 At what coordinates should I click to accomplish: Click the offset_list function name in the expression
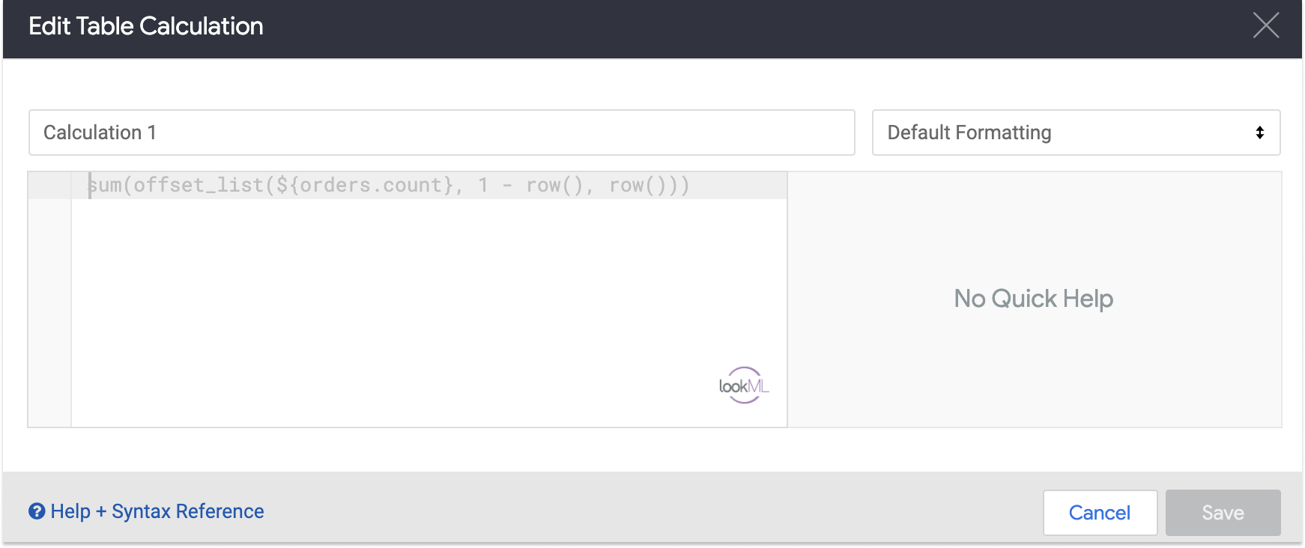pos(198,185)
